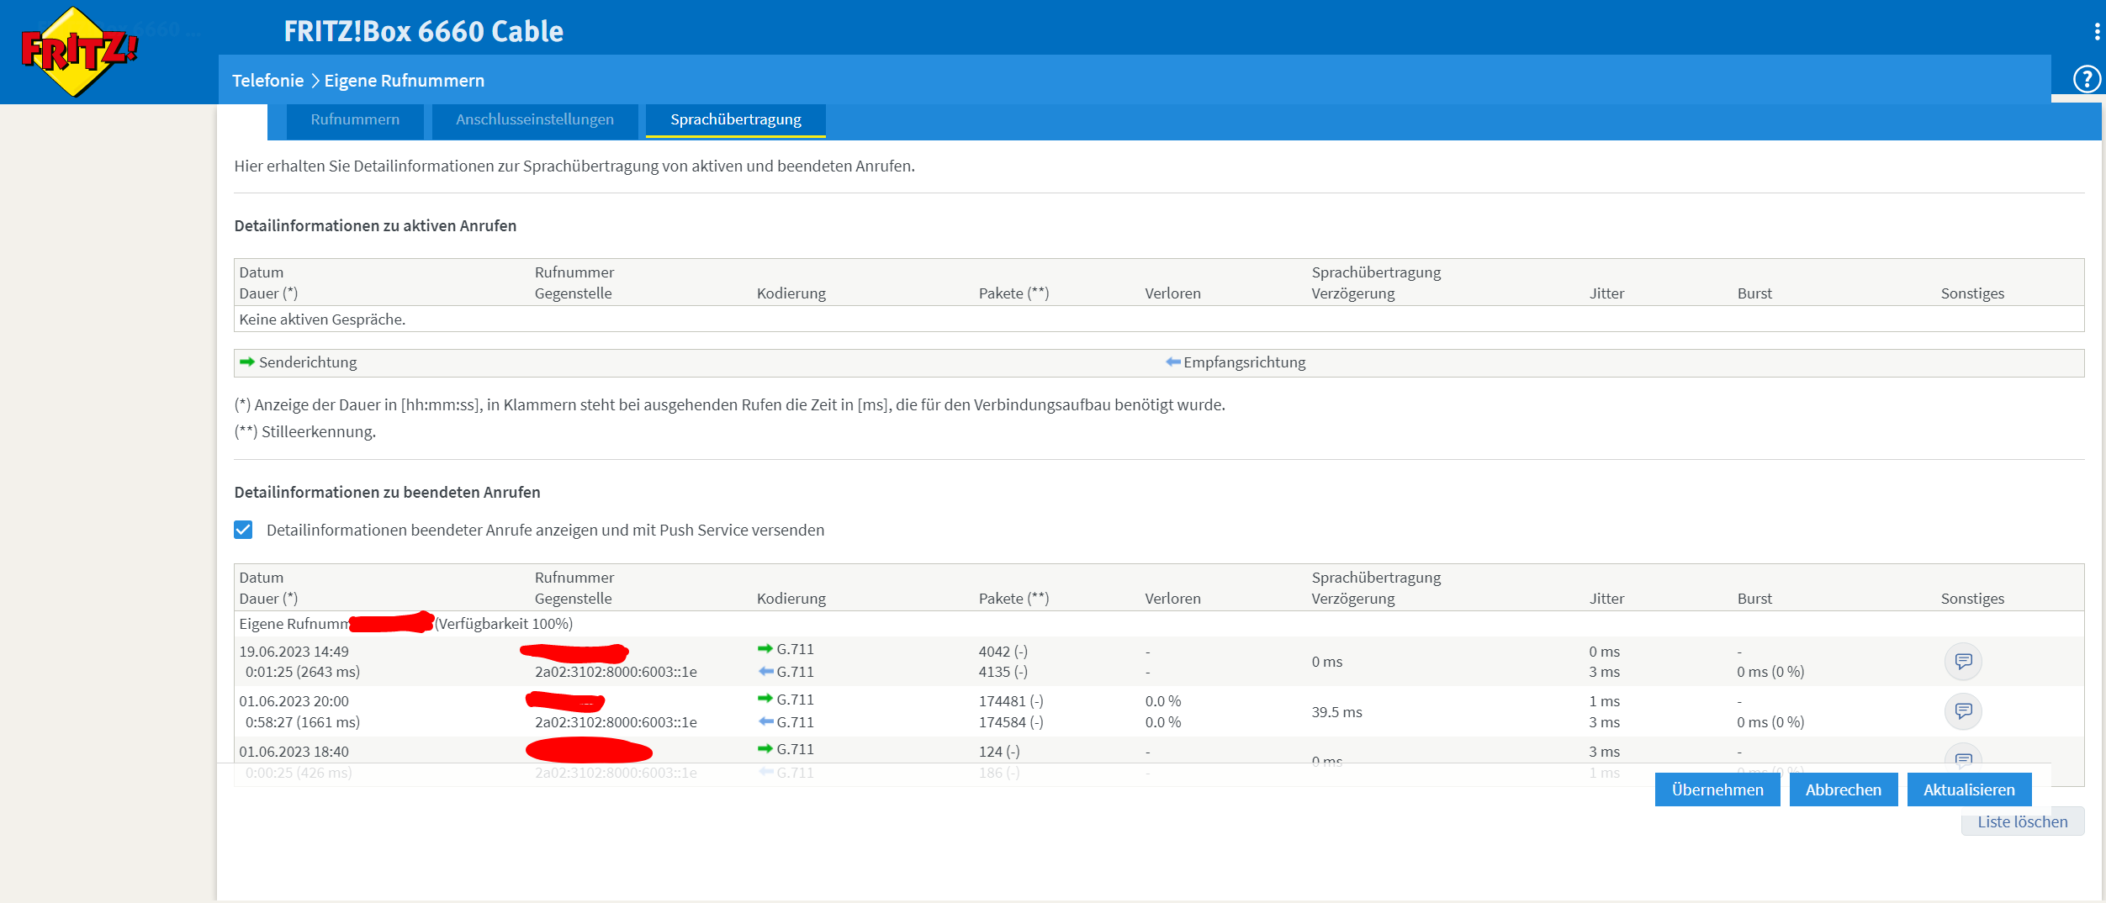The width and height of the screenshot is (2106, 903).
Task: Click Pakete (**) header in ended calls table
Action: click(1013, 599)
